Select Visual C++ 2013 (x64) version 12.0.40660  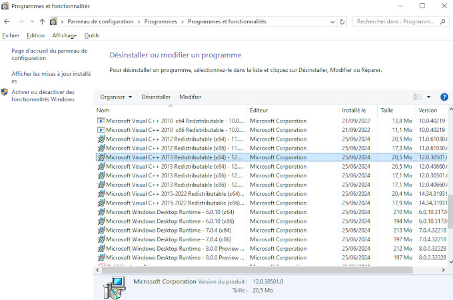(x=272, y=167)
